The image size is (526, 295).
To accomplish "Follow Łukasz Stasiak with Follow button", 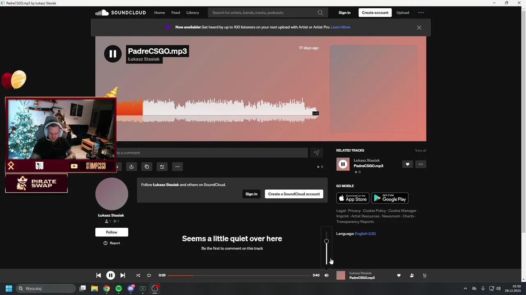I will pyautogui.click(x=112, y=232).
